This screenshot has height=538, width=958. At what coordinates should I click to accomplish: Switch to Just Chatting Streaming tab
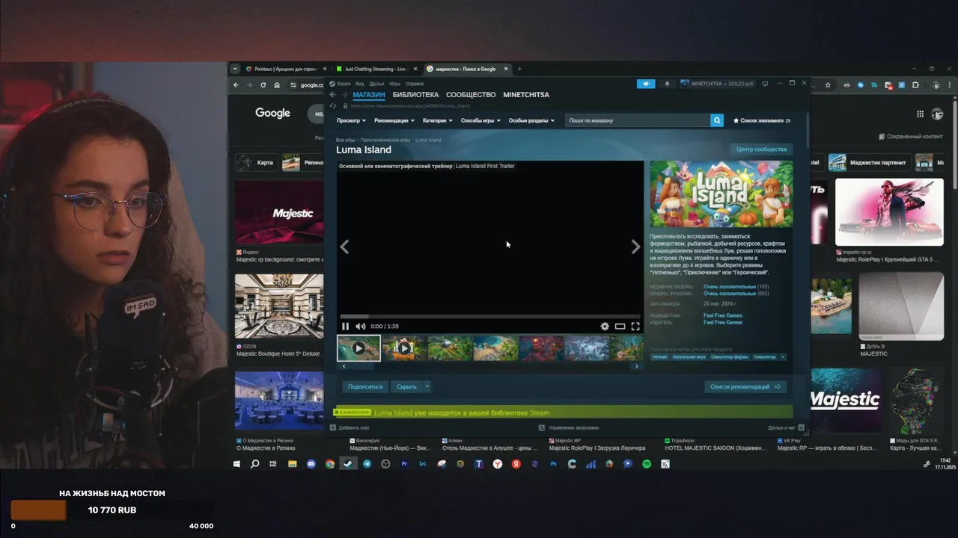pos(377,69)
